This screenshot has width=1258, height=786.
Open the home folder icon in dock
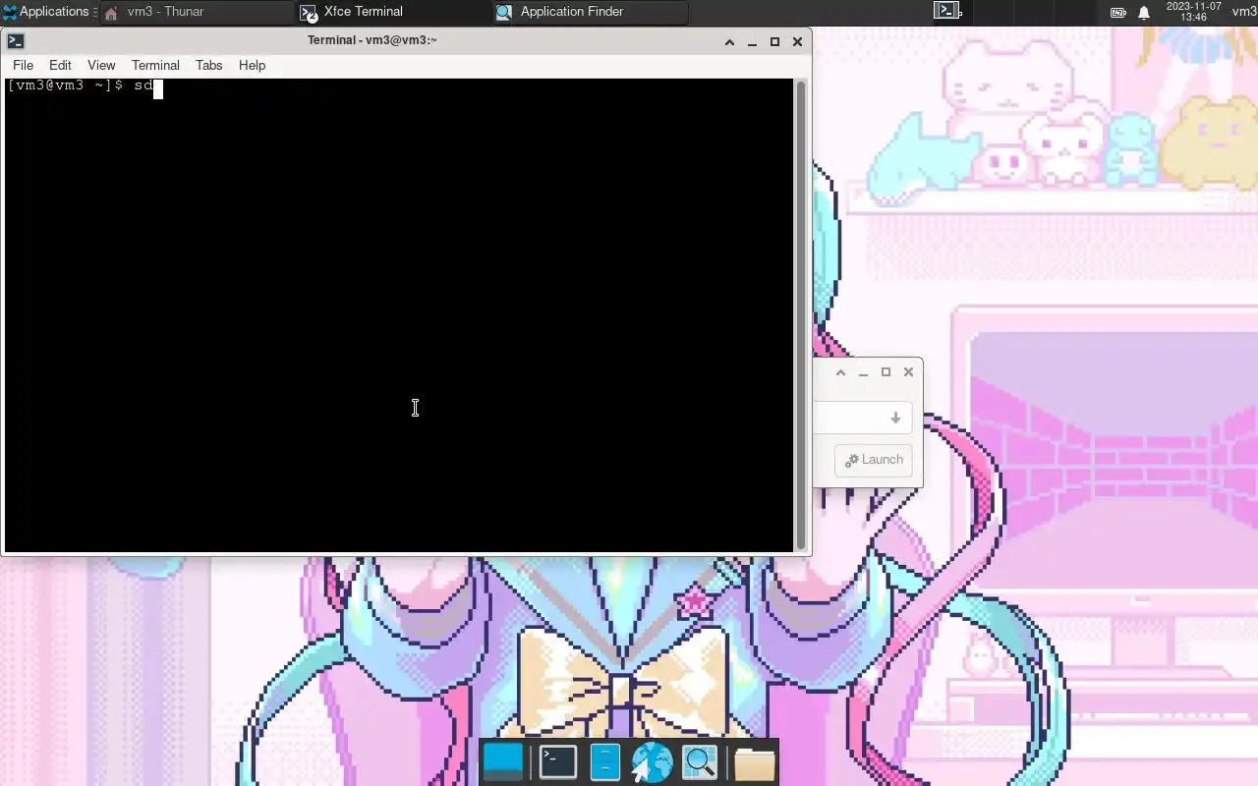coord(755,763)
